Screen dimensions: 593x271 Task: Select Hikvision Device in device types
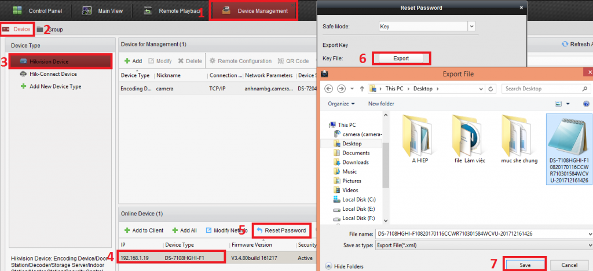click(49, 61)
